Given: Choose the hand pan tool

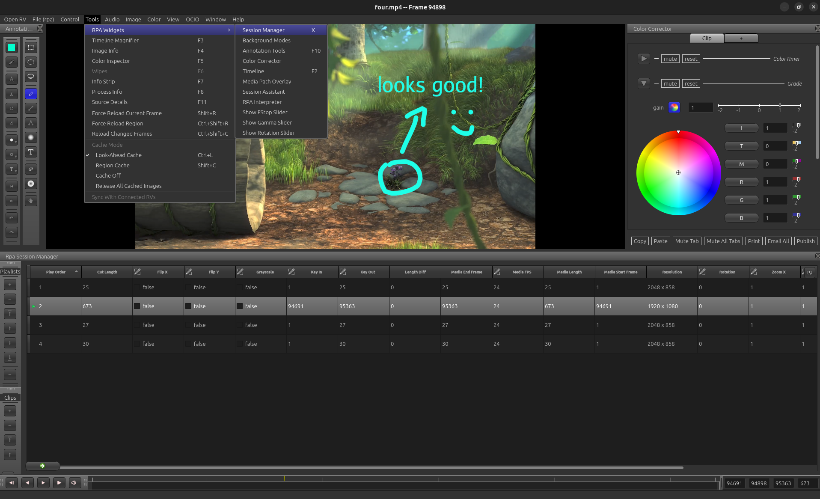Looking at the screenshot, I should pos(31,201).
